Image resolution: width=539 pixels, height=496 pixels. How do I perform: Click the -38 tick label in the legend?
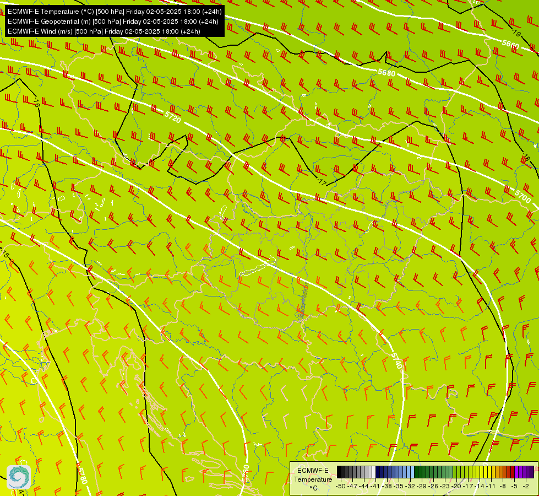point(387,486)
